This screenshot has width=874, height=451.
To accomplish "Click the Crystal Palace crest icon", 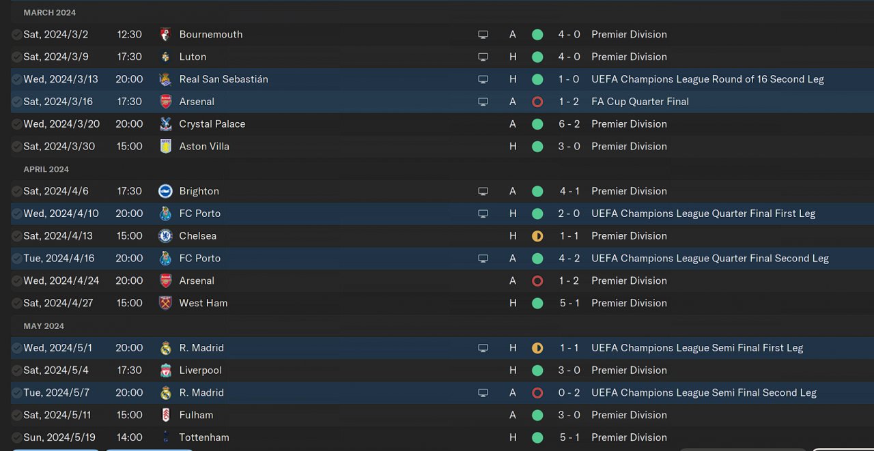I will 165,124.
